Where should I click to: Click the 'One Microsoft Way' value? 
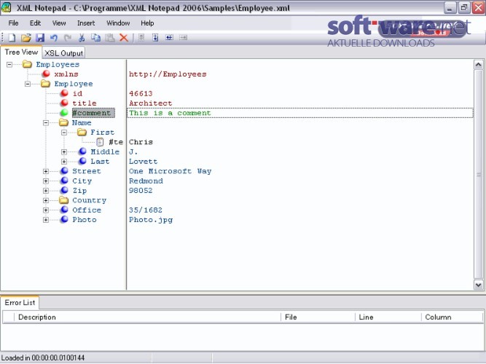[171, 171]
